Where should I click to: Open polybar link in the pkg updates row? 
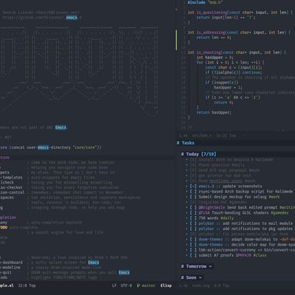point(206,229)
